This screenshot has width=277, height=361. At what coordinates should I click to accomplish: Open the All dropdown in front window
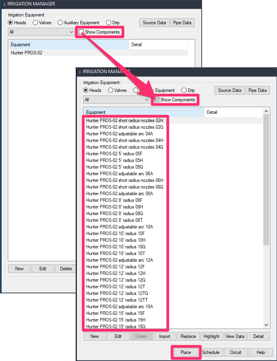(x=116, y=100)
